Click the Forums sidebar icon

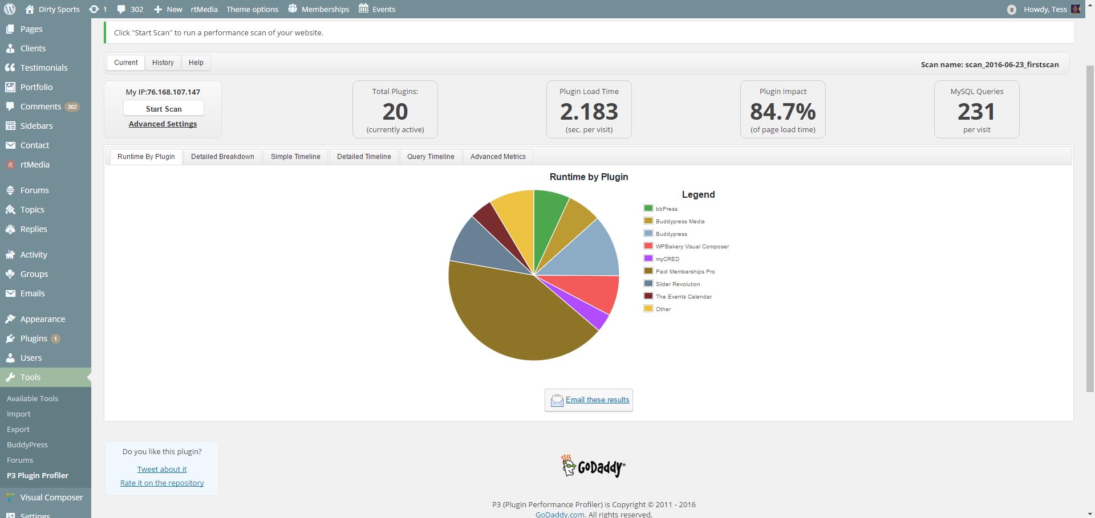(x=10, y=190)
